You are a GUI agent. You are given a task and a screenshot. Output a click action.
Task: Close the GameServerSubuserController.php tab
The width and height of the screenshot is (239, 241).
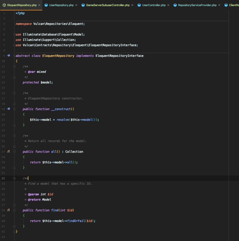coord(132,5)
